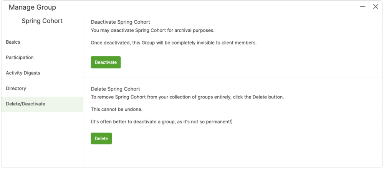Go to Activity Digests settings

[x=23, y=73]
